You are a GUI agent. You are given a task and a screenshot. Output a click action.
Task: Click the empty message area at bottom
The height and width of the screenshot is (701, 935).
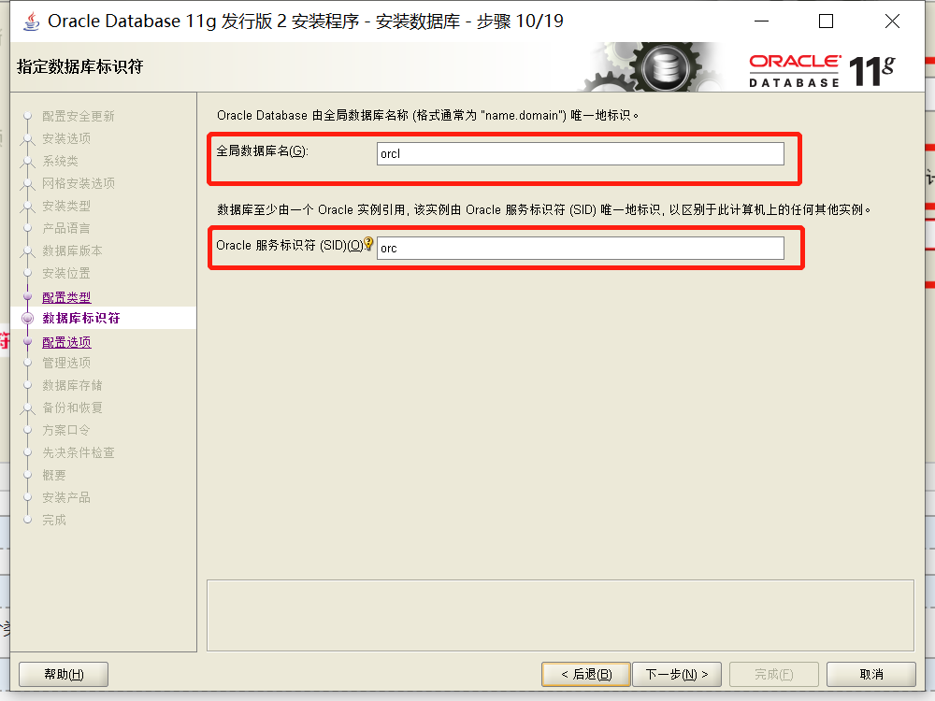point(560,616)
